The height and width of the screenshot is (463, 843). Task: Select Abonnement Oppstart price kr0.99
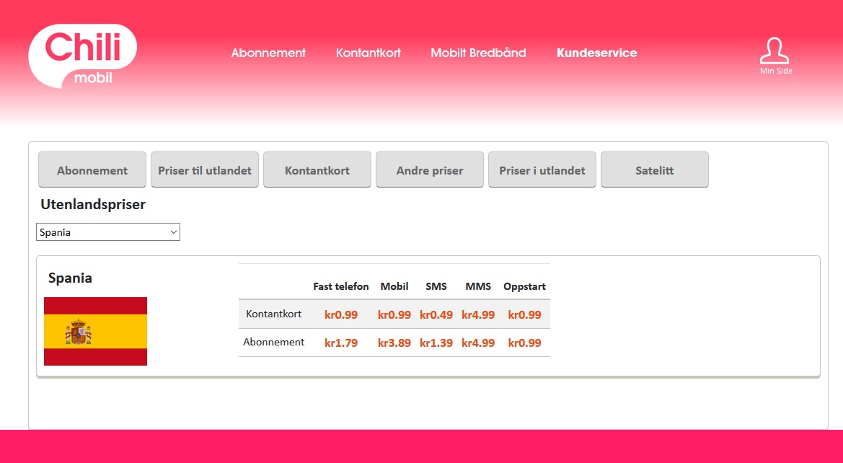click(x=524, y=343)
